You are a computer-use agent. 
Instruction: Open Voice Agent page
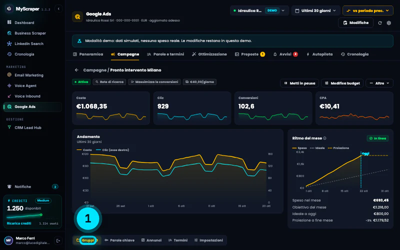point(32,85)
